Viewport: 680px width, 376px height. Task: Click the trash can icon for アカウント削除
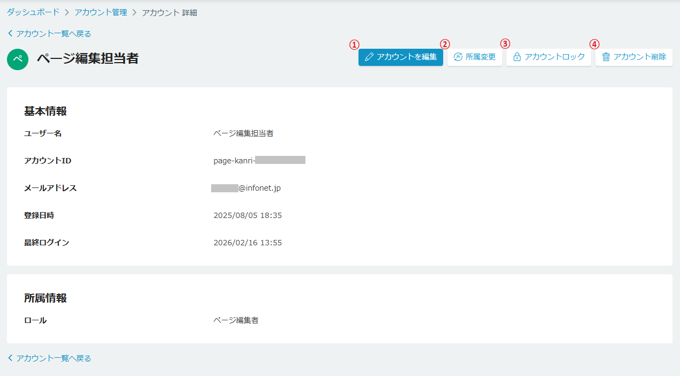(x=606, y=57)
